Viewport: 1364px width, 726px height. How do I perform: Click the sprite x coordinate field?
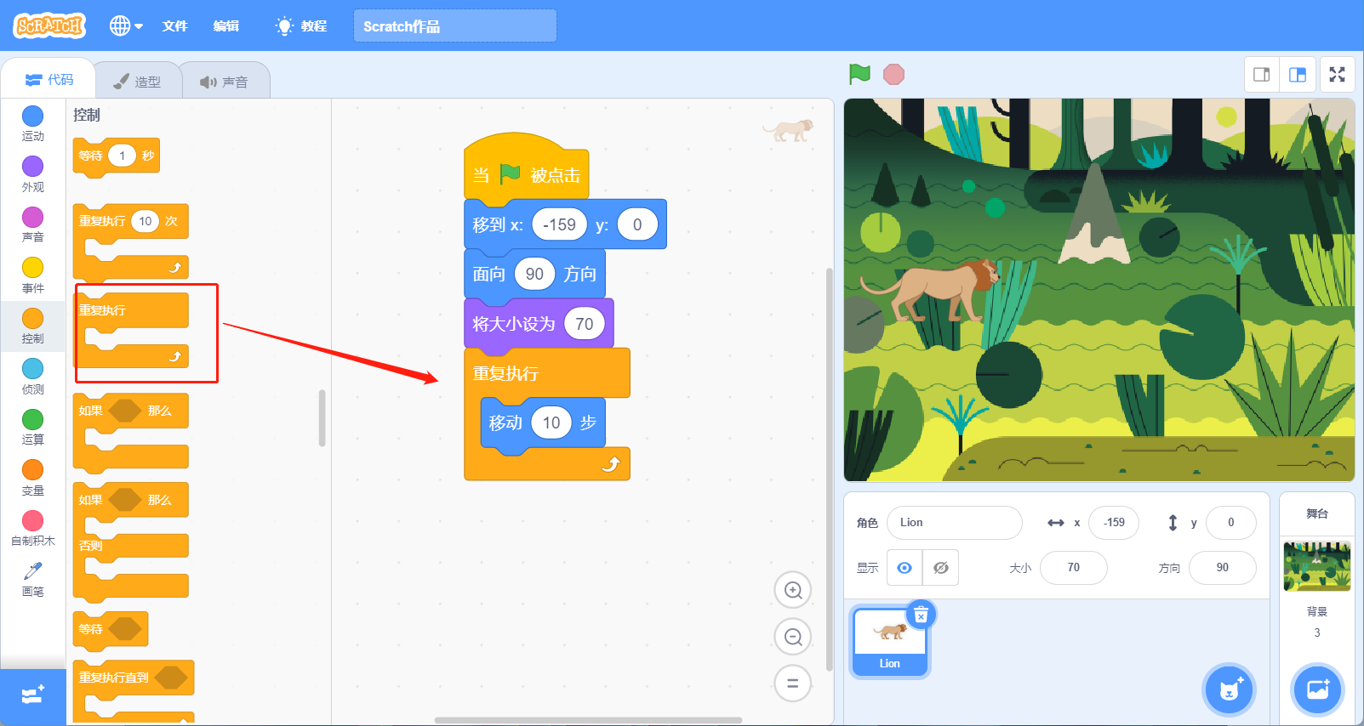1114,523
